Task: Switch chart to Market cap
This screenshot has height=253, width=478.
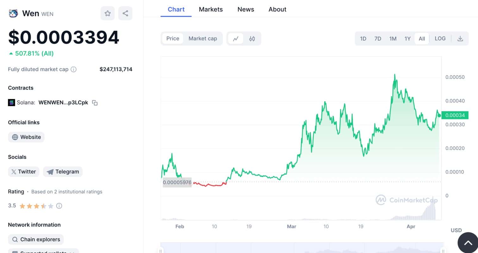Action: pyautogui.click(x=203, y=39)
